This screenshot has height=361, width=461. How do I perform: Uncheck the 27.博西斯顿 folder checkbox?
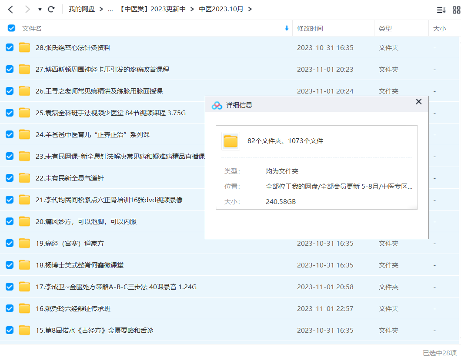coord(10,69)
